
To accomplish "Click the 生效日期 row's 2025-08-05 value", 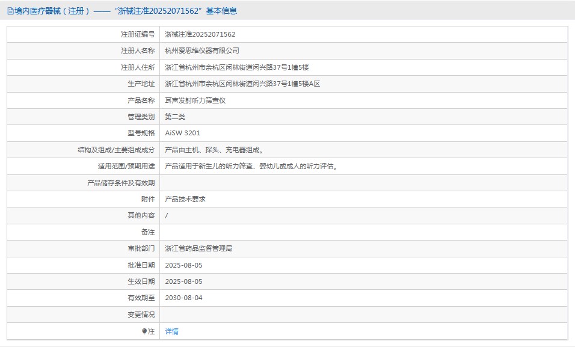I will pos(183,281).
